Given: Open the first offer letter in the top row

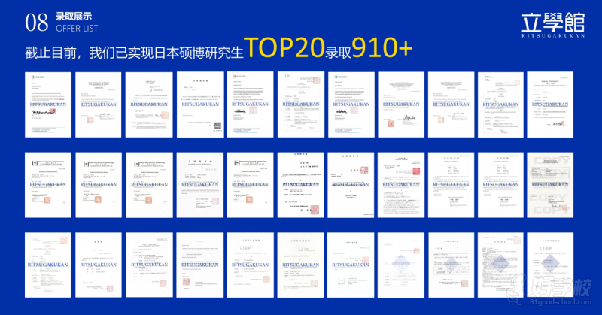Looking at the screenshot, I should pyautogui.click(x=47, y=104).
